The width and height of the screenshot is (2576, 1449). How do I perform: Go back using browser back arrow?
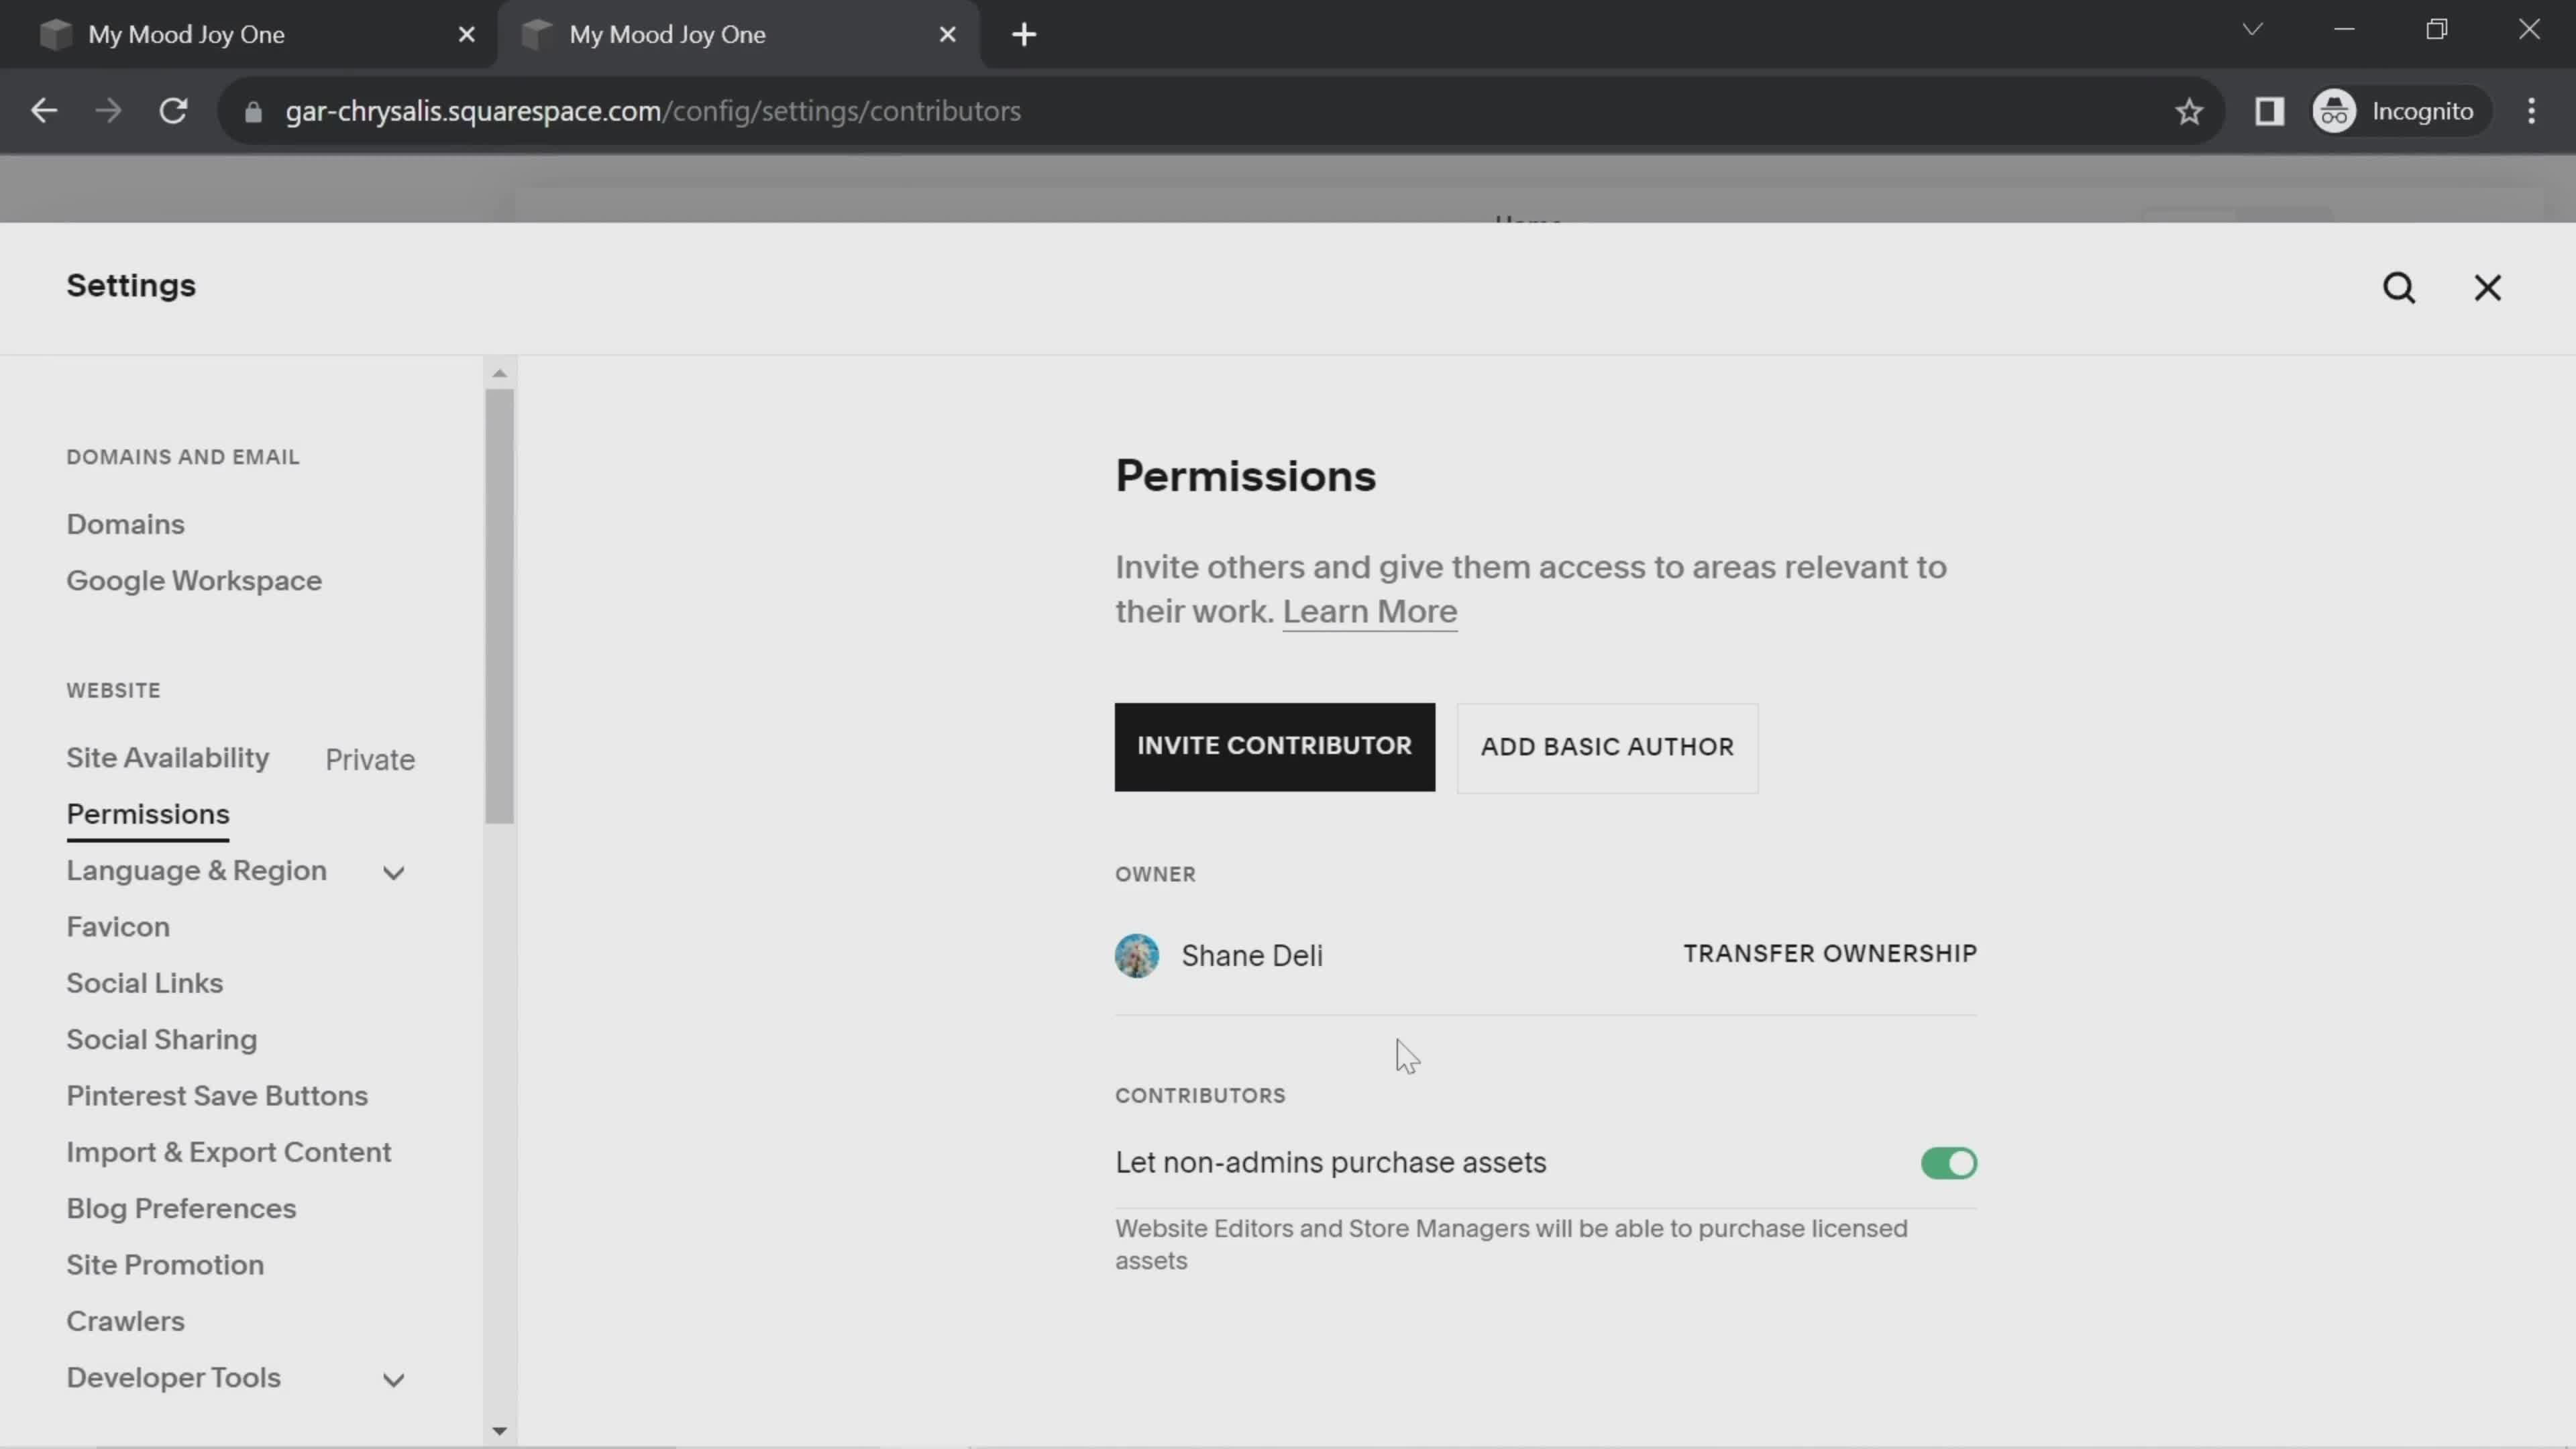(44, 111)
